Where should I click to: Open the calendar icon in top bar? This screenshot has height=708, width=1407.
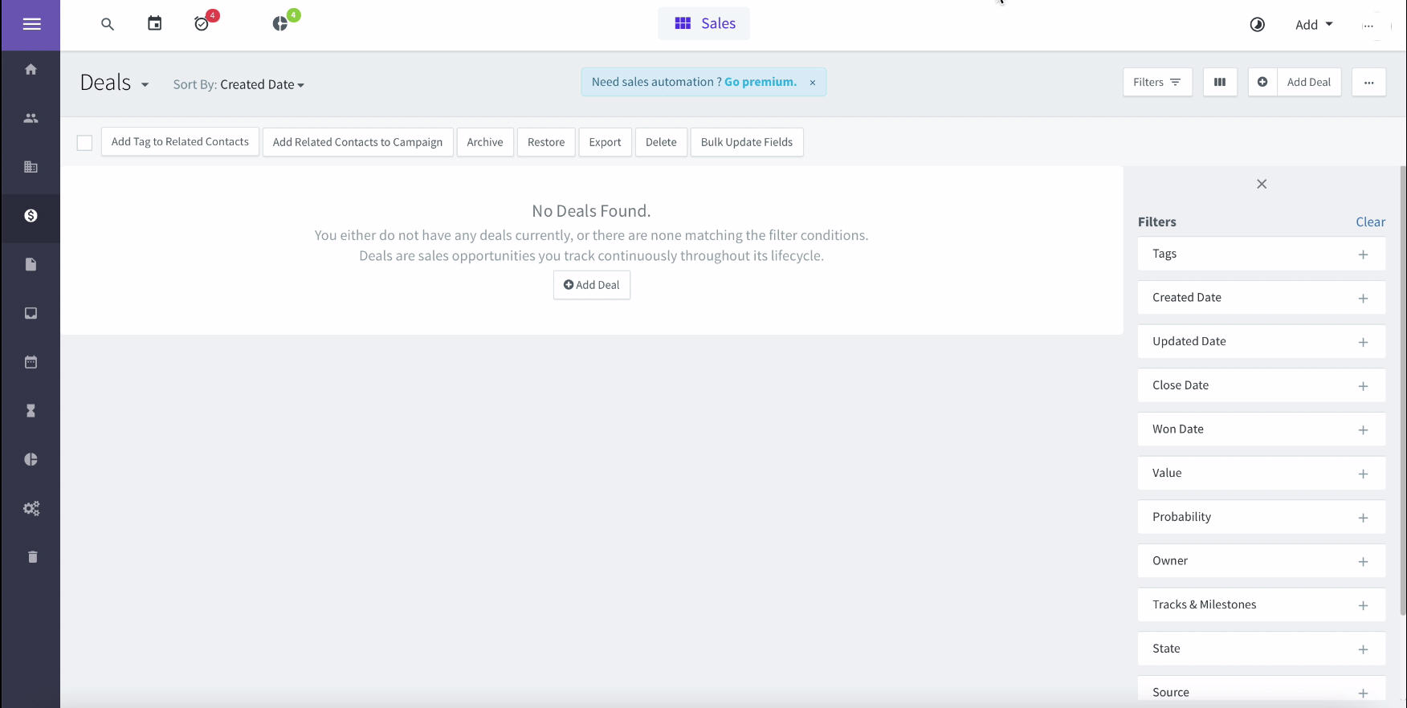(x=155, y=23)
